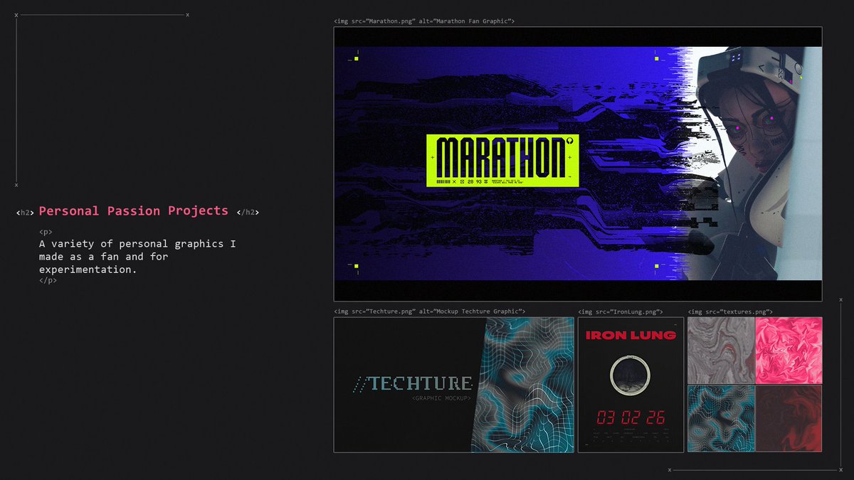This screenshot has height=480, width=854.
Task: Open the Techture graphic mockup image
Action: (454, 385)
